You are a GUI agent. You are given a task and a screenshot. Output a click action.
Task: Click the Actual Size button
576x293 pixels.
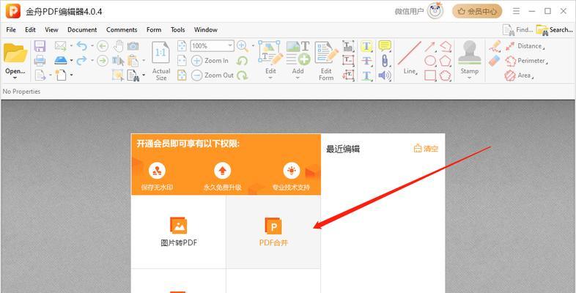[161, 61]
